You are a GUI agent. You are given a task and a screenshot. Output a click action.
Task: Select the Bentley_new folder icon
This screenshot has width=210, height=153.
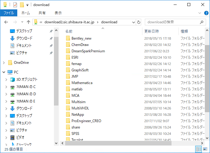[68, 38]
